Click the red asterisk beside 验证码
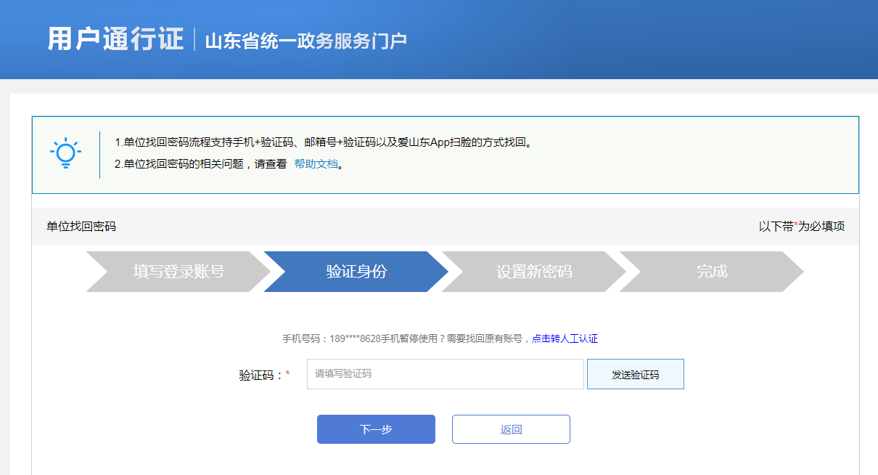This screenshot has height=475, width=878. pyautogui.click(x=287, y=374)
